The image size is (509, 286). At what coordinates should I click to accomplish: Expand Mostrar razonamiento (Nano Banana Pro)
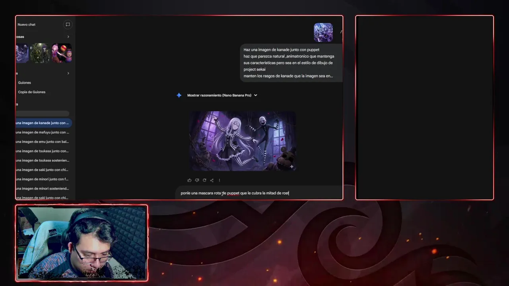222,95
